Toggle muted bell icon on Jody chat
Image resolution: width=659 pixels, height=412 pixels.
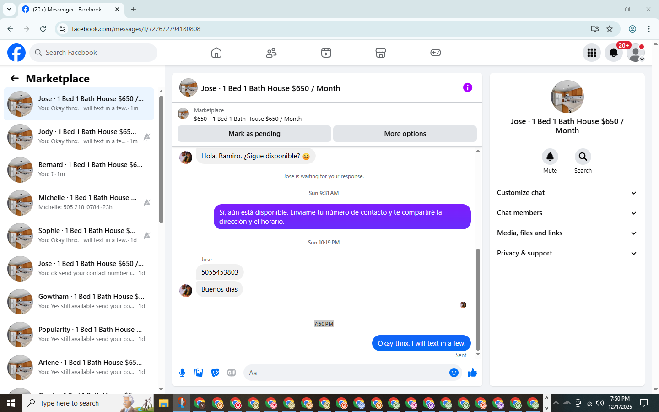point(147,137)
